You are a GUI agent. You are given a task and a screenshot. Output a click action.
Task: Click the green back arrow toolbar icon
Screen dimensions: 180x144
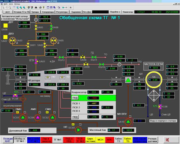63,8
